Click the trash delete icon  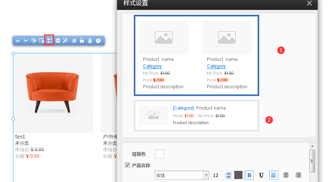point(90,40)
